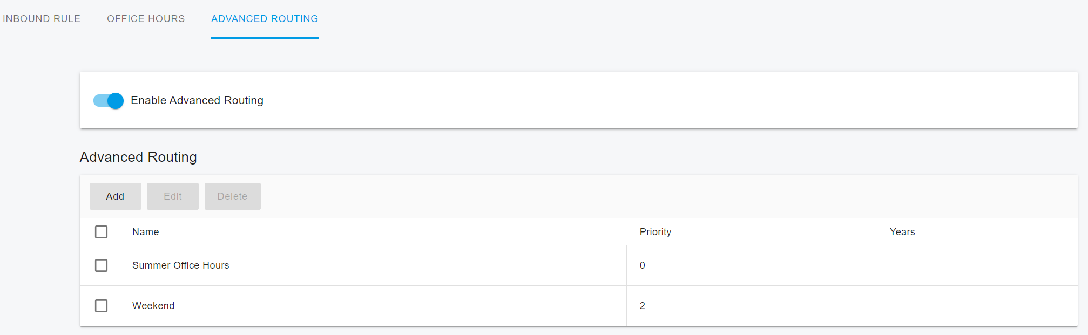This screenshot has width=1088, height=335.
Task: Click the Name column header
Action: point(145,231)
